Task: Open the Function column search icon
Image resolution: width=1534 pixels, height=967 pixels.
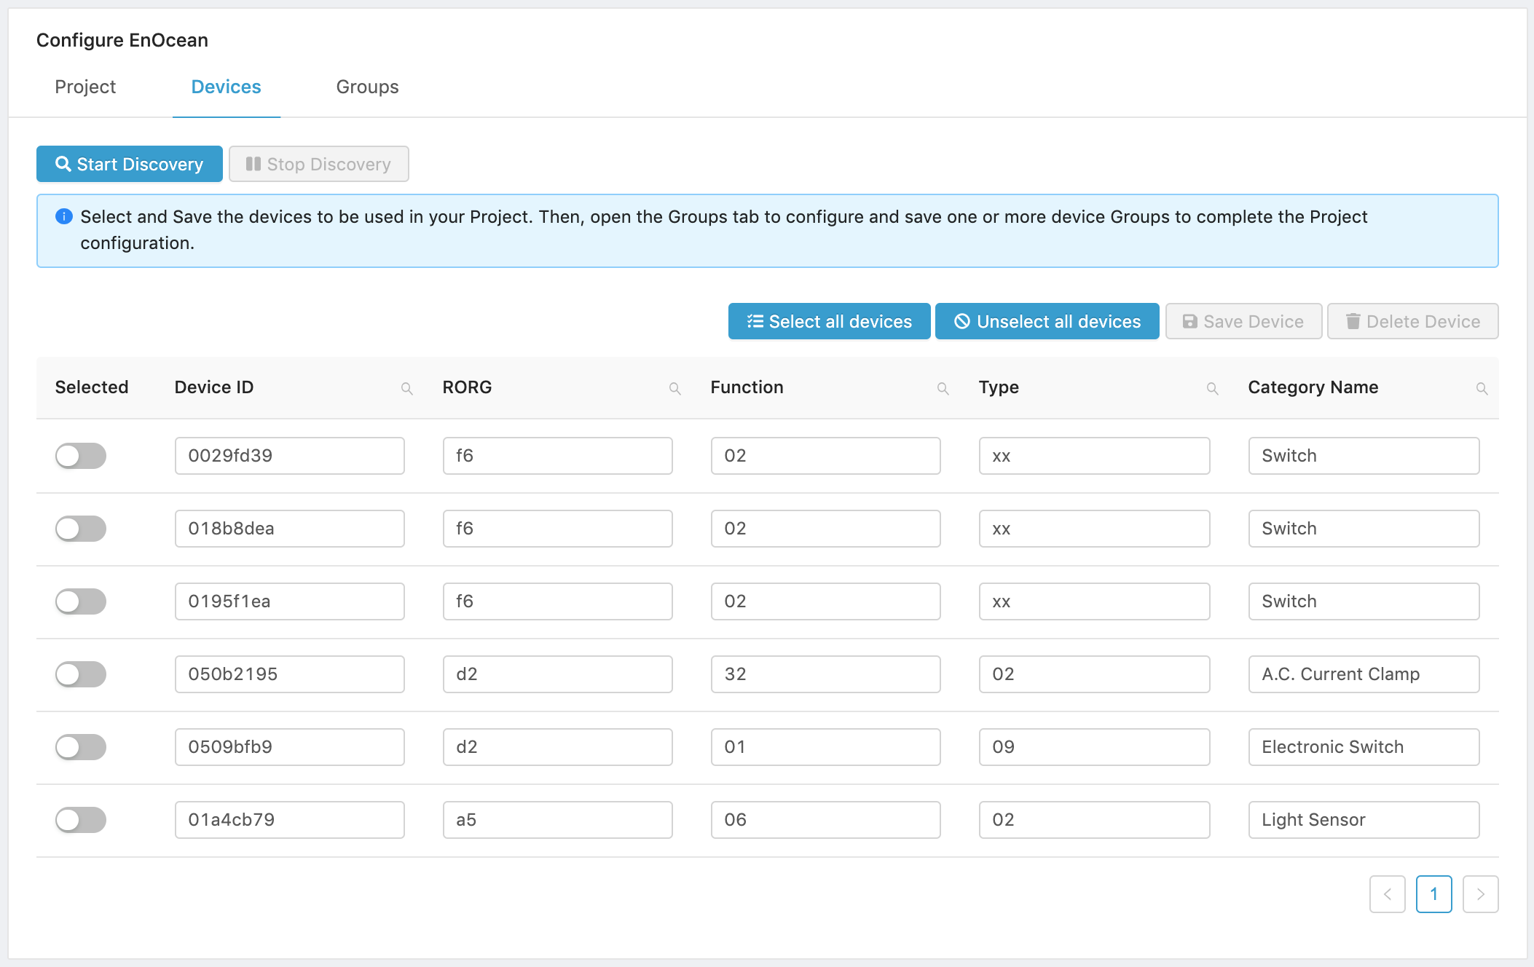Action: pos(943,389)
